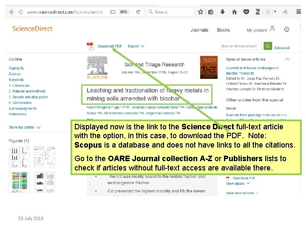Jump to 4. Conclusions section
Screen dimensions: 306x229
20,103
